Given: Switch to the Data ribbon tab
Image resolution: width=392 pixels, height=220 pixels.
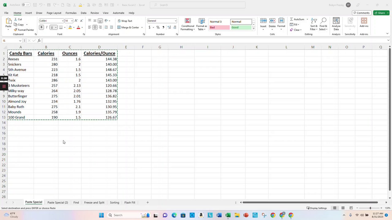Looking at the screenshot, I should (84, 13).
